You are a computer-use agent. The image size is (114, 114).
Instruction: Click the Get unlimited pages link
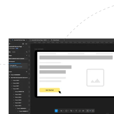point(16,67)
